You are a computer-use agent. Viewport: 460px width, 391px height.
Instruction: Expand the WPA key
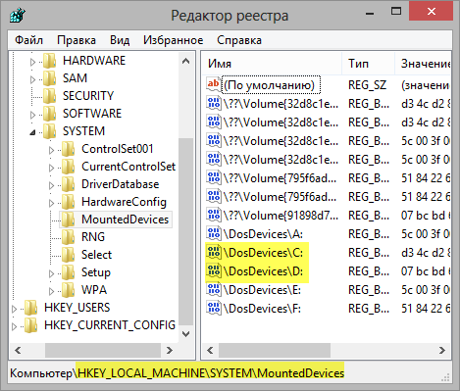(51, 291)
